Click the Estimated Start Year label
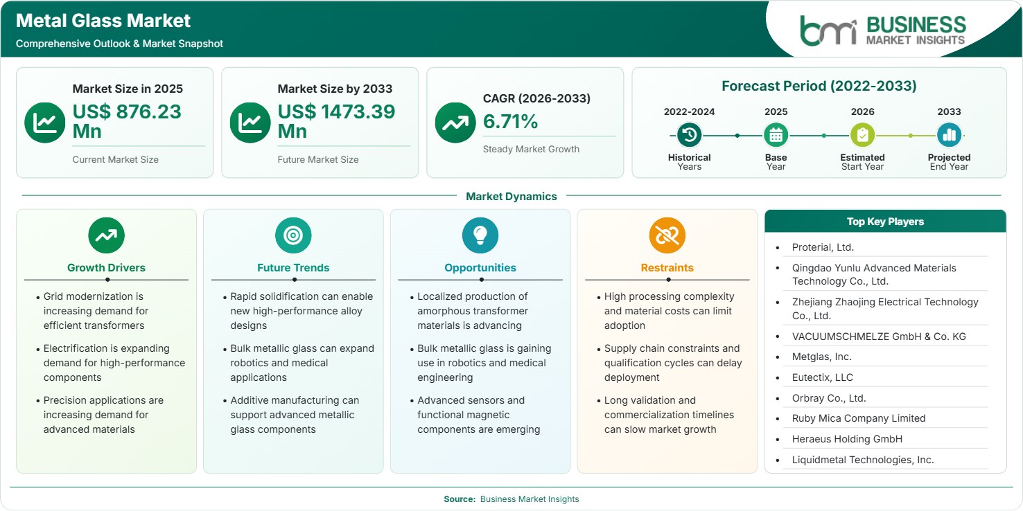This screenshot has height=511, width=1023. (862, 162)
